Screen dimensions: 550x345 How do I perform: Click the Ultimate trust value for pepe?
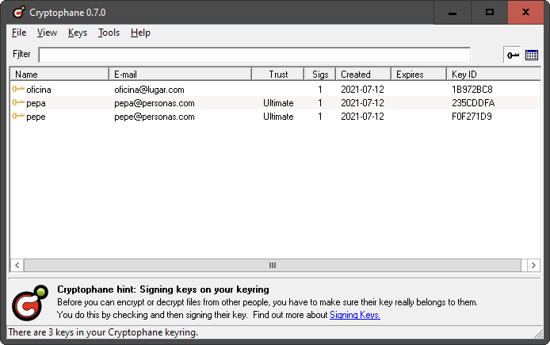click(278, 116)
